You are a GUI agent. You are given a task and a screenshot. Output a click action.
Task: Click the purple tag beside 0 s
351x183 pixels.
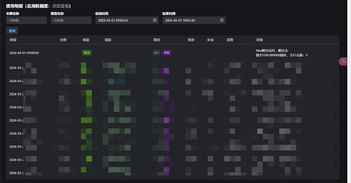(x=166, y=53)
